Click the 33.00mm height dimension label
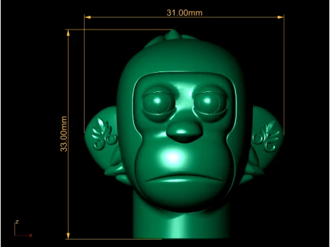The image size is (330, 247). (x=64, y=134)
